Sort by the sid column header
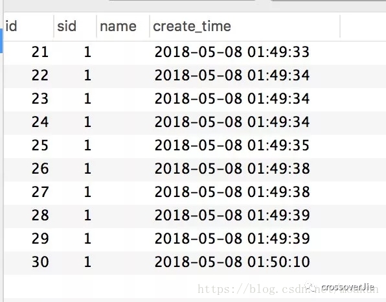 (75, 27)
